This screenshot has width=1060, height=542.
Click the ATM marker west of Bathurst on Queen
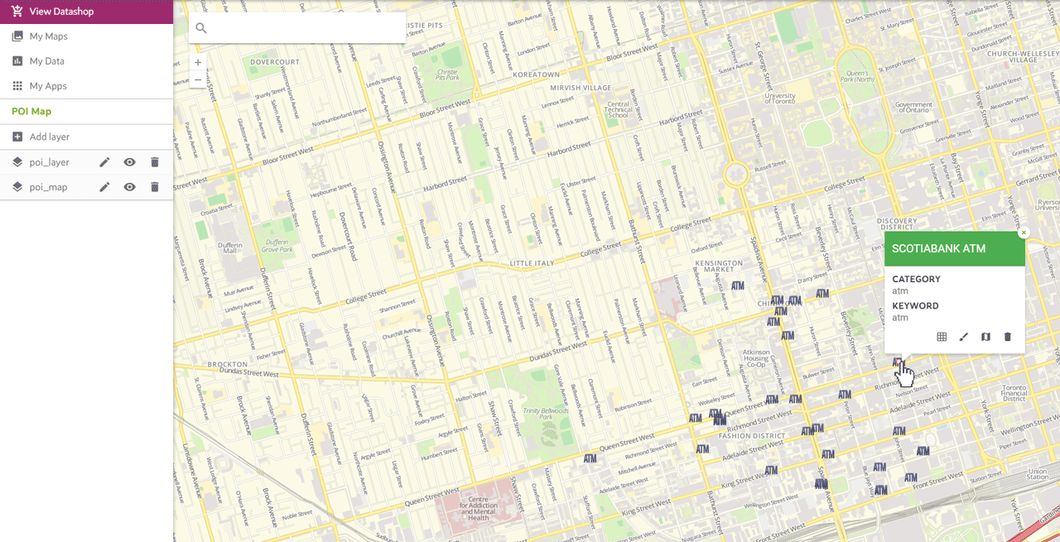590,458
